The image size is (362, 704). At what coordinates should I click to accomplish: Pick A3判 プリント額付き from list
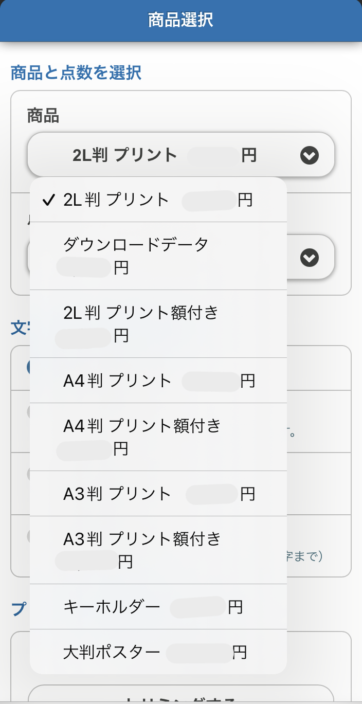(158, 550)
